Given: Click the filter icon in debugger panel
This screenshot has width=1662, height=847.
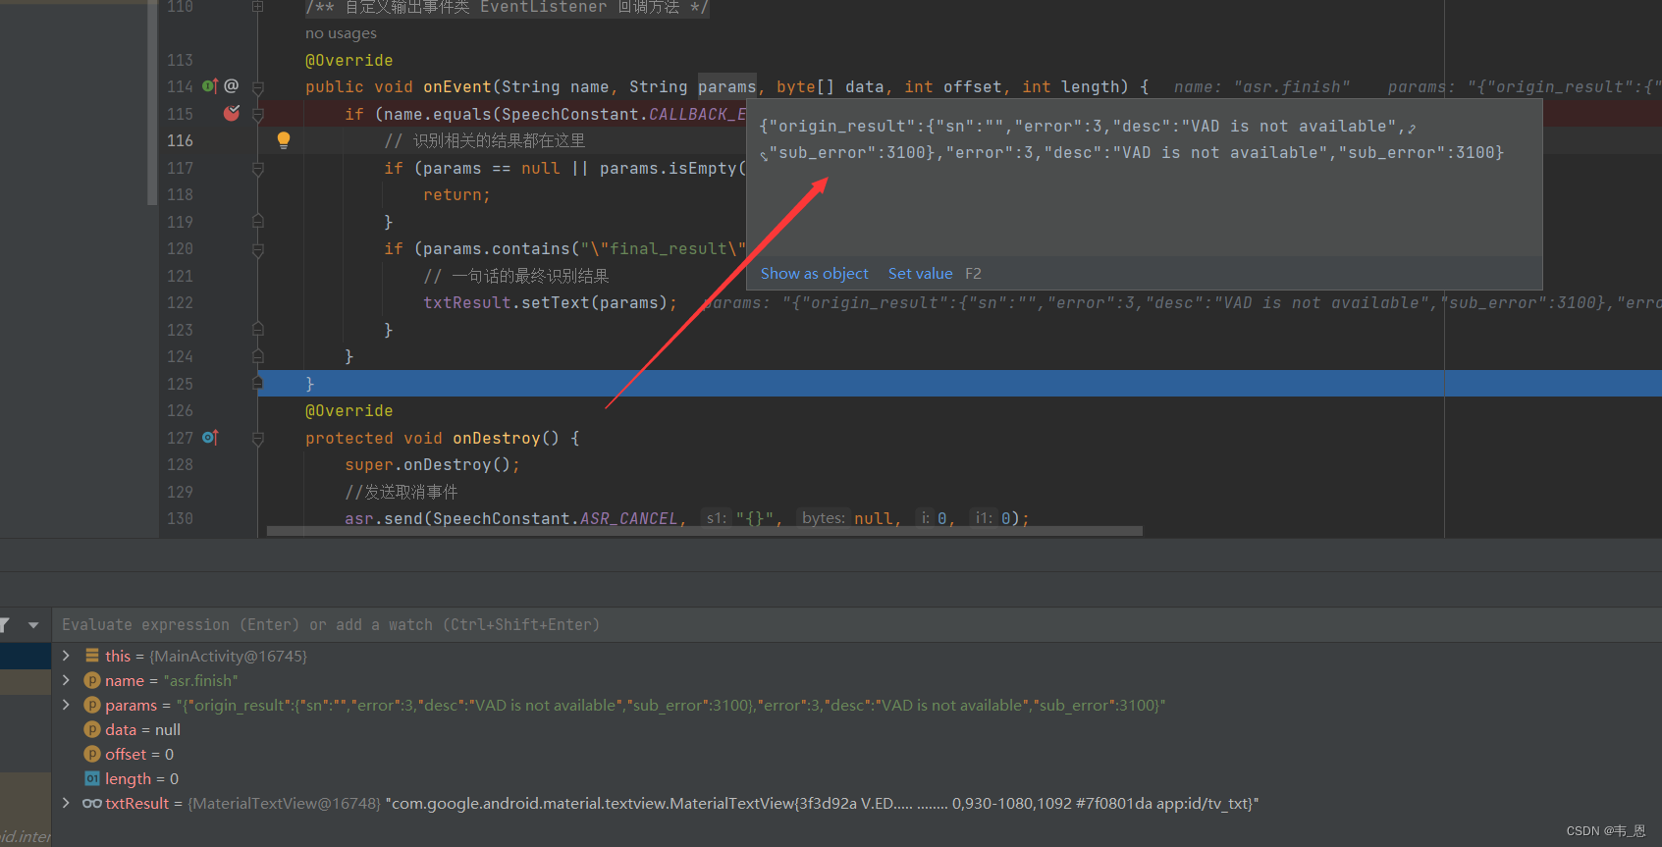Looking at the screenshot, I should point(4,624).
